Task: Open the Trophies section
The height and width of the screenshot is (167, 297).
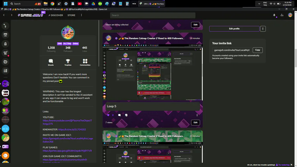Action: pos(68,62)
